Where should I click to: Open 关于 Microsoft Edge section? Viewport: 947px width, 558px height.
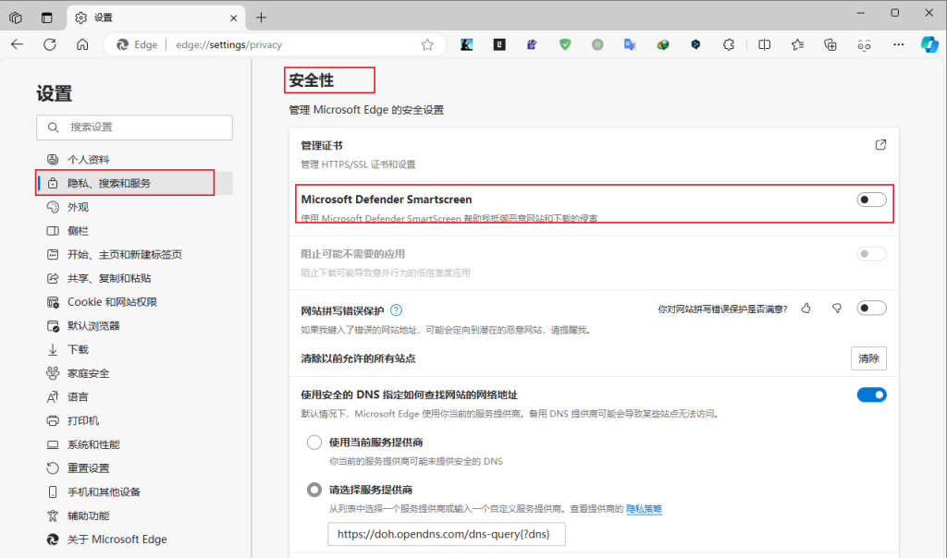click(134, 540)
